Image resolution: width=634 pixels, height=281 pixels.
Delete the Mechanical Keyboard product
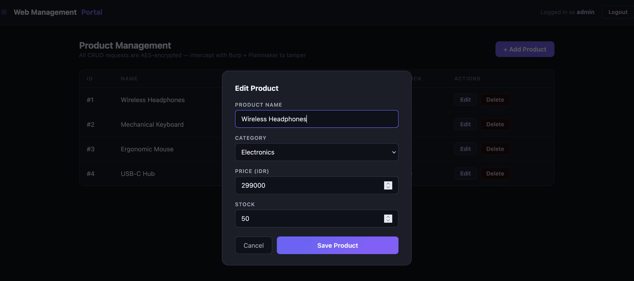point(495,125)
